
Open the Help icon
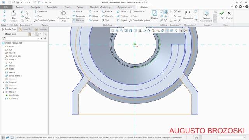[247, 7]
